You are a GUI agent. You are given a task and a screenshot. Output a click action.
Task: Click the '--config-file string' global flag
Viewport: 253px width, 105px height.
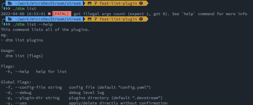(38, 87)
